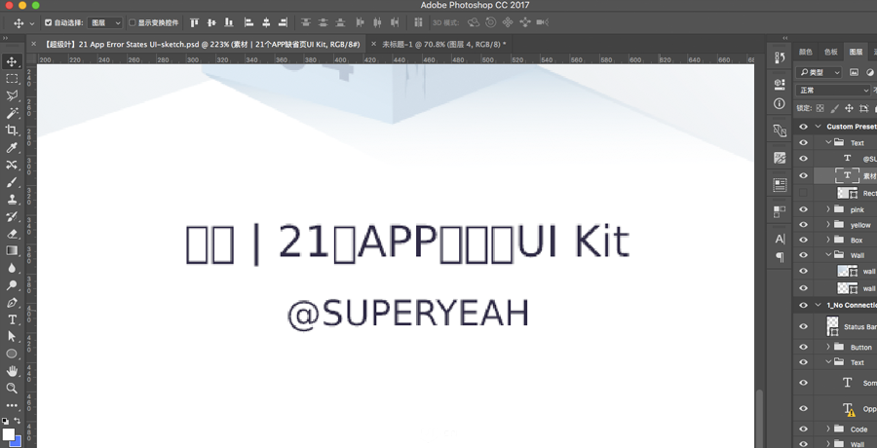Select the Gradient tool
Image resolution: width=877 pixels, height=448 pixels.
[x=11, y=250]
